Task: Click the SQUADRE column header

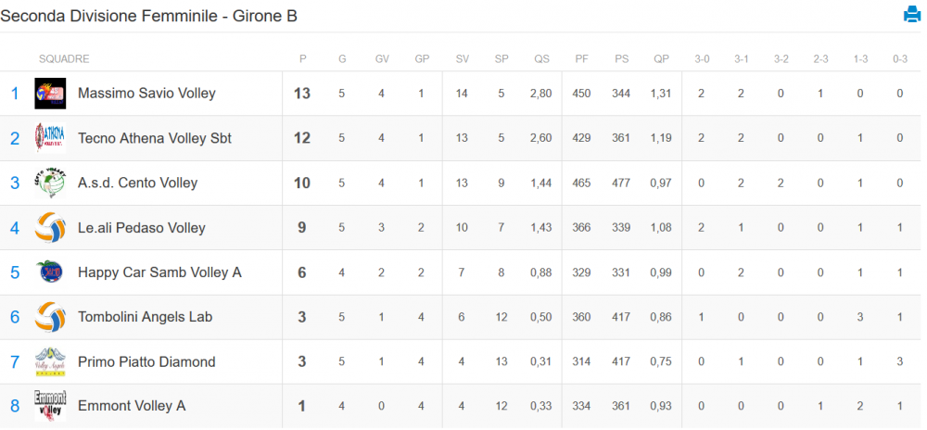Action: 64,59
